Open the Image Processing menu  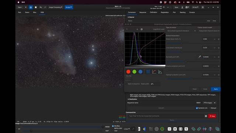click(x=56, y=7)
